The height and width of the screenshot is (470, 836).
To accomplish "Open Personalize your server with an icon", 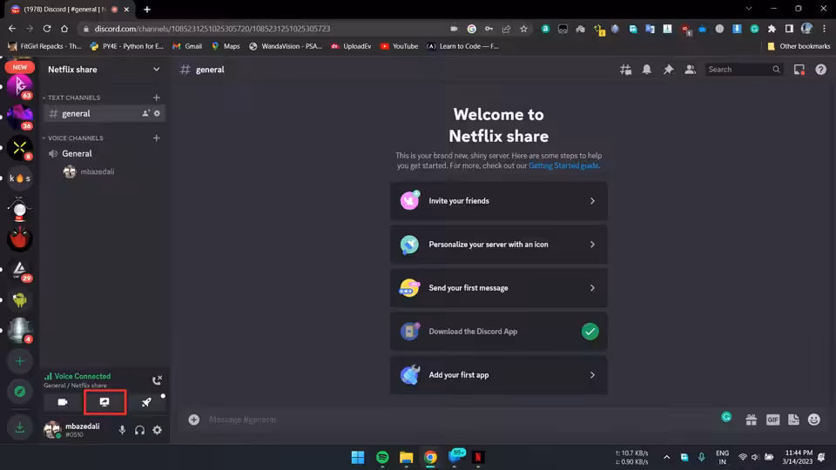I will point(498,245).
